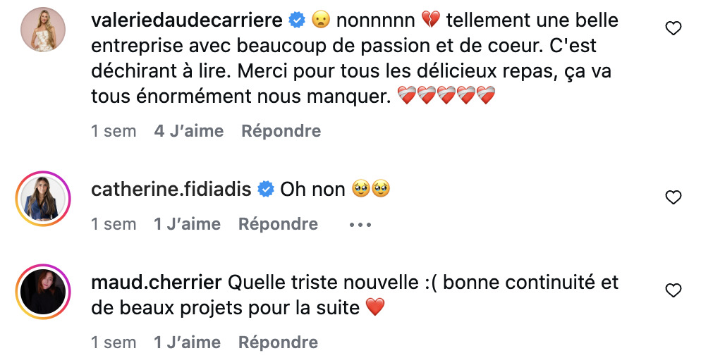Reply to valeriedaudecarriere's comment
The image size is (701, 358).
281,131
